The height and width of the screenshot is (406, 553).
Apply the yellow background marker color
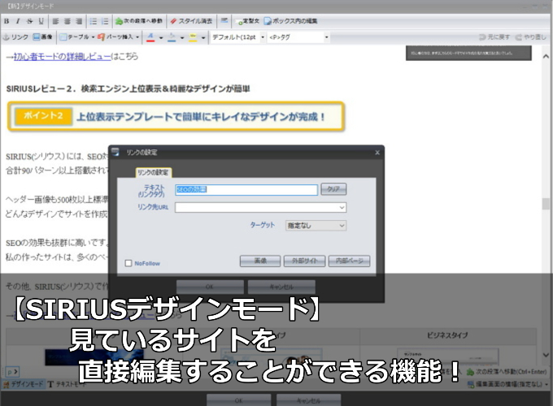point(193,37)
